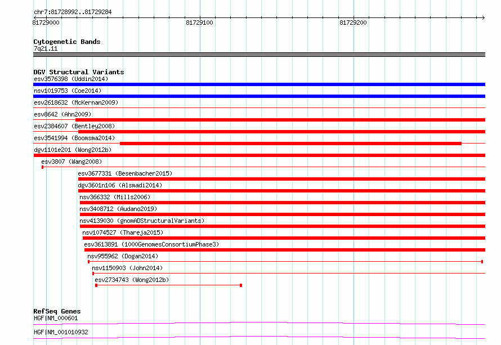Click esv2734743 (Wong2012b) variant label

[132, 280]
